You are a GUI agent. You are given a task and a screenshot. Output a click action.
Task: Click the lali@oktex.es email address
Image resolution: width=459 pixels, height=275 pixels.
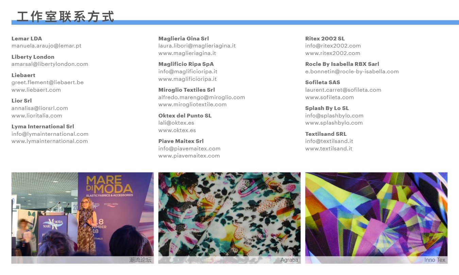coord(176,123)
